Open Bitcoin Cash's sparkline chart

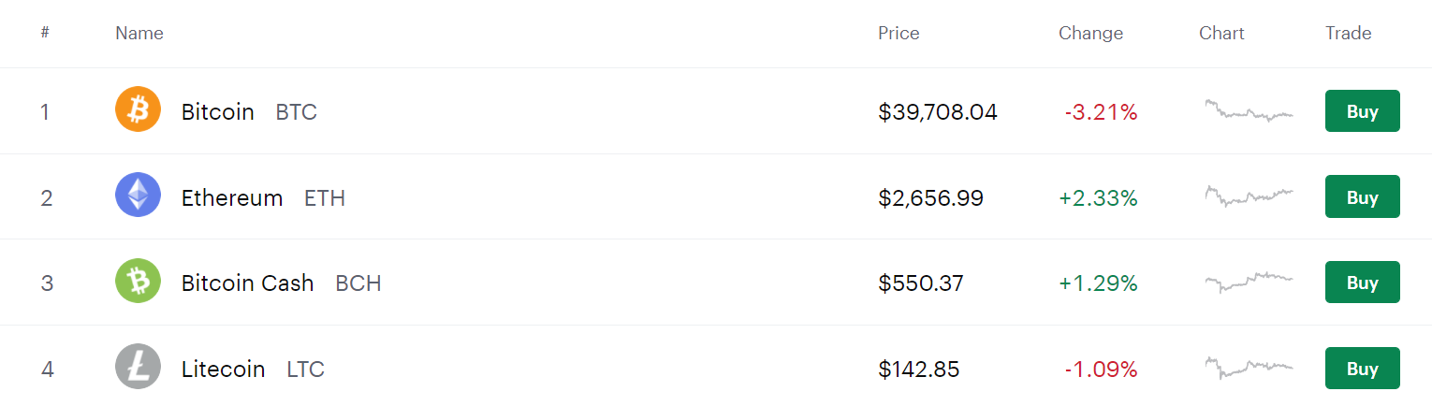1249,282
